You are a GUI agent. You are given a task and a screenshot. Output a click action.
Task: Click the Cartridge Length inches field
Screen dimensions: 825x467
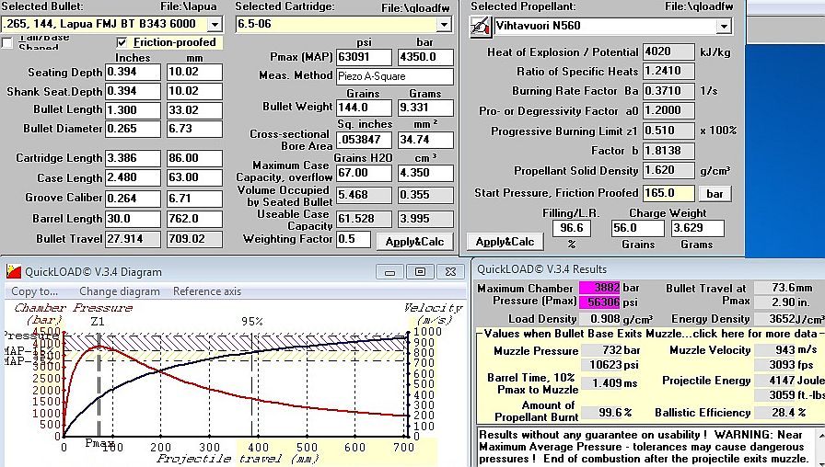[x=133, y=158]
